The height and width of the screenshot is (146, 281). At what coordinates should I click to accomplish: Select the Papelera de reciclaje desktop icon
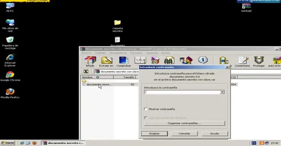point(10,43)
